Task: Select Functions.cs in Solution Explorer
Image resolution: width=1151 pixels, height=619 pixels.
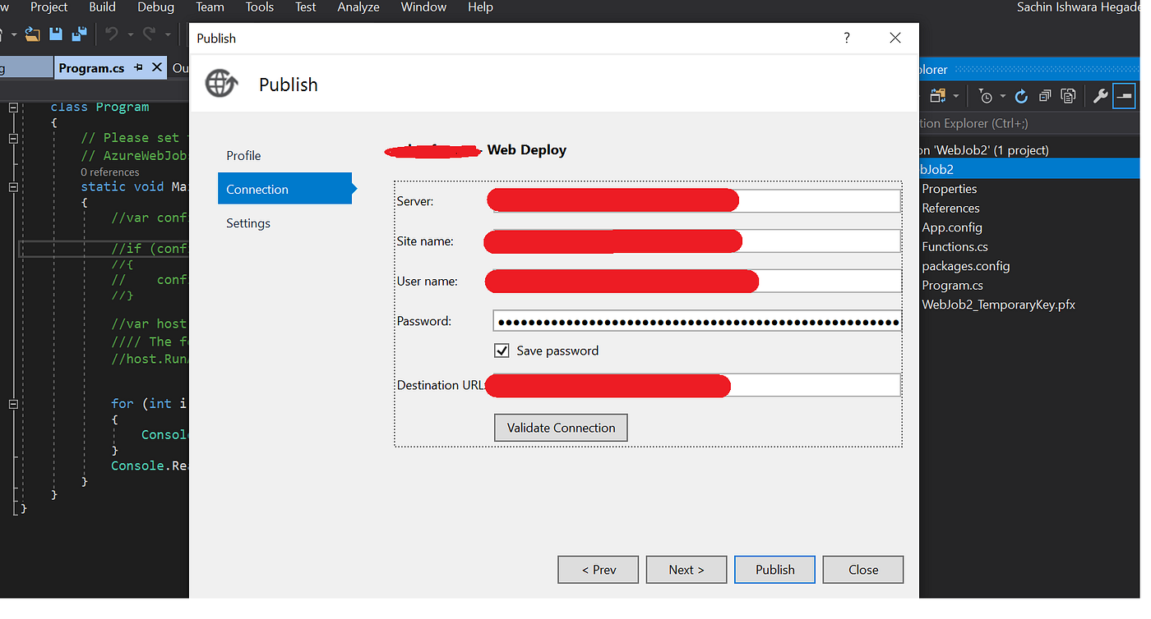Action: click(955, 246)
